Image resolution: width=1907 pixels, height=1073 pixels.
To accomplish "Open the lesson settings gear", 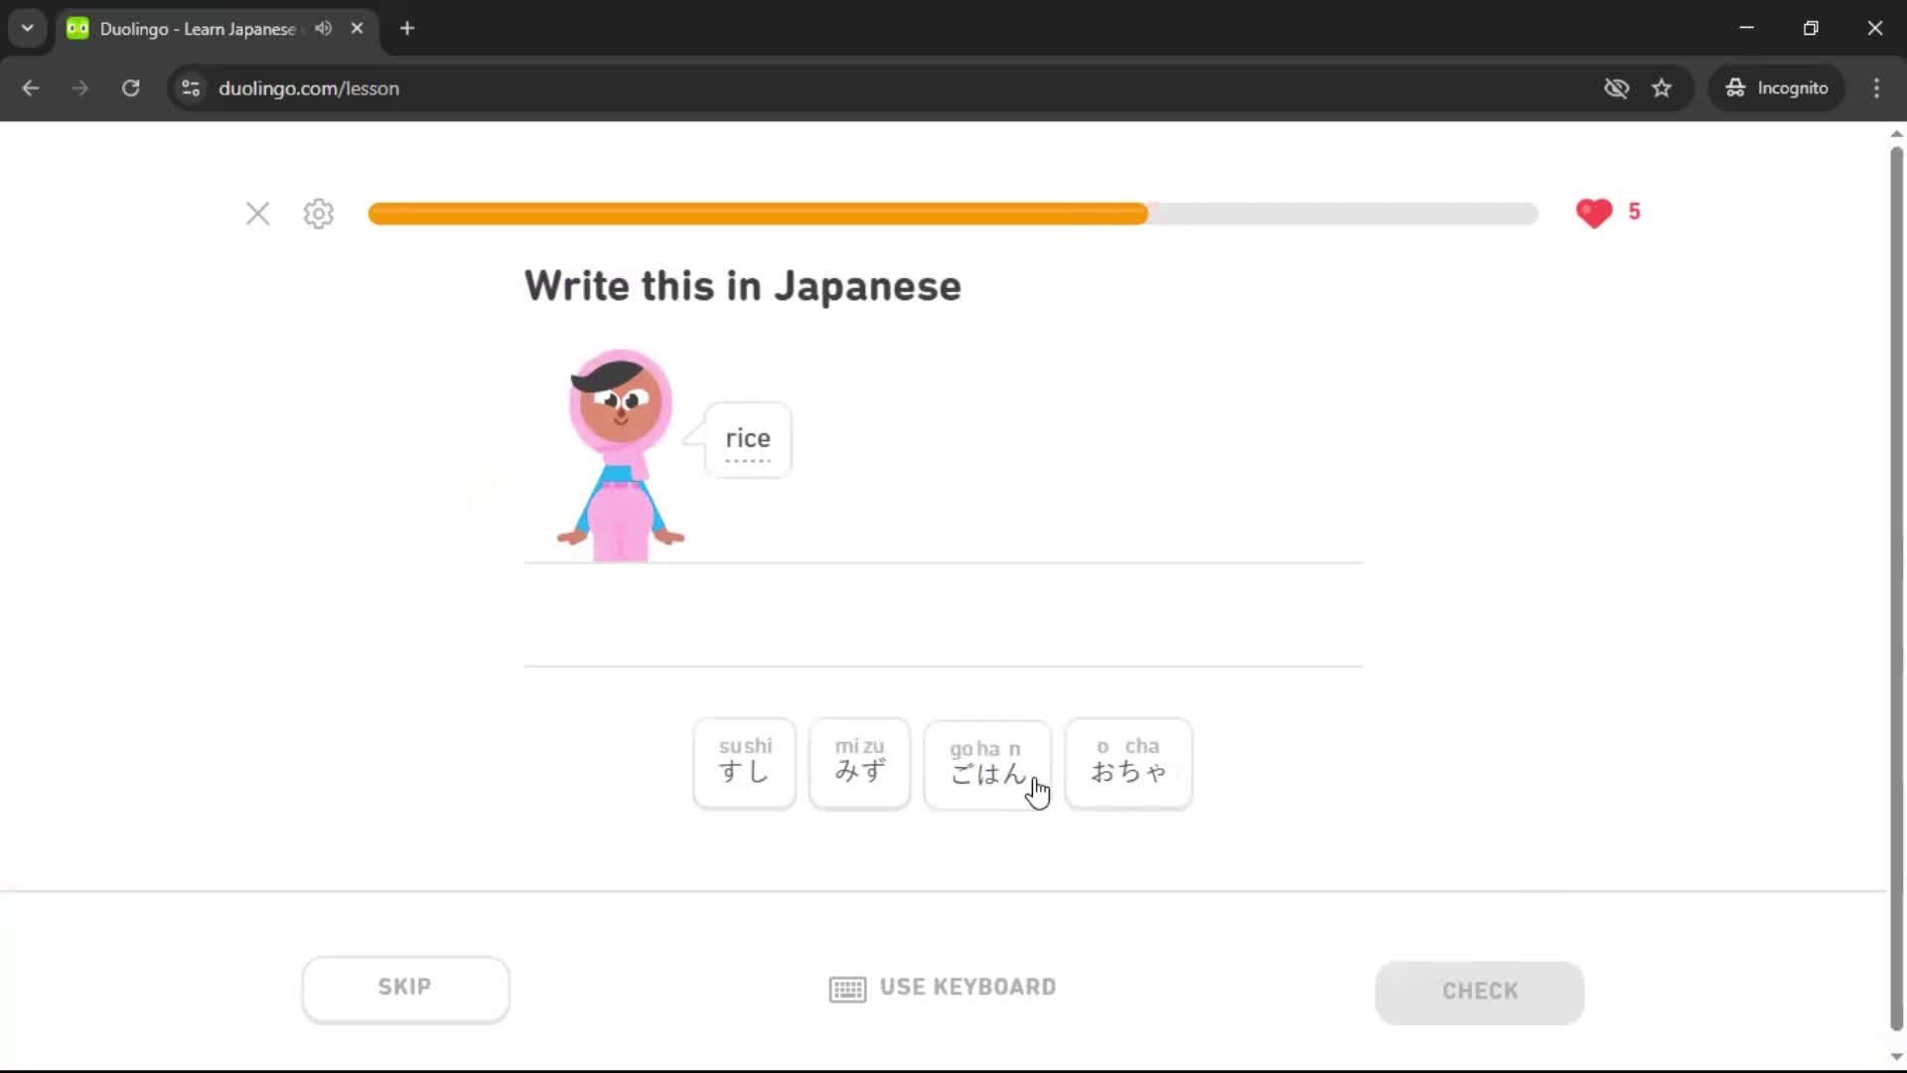I will pyautogui.click(x=318, y=214).
